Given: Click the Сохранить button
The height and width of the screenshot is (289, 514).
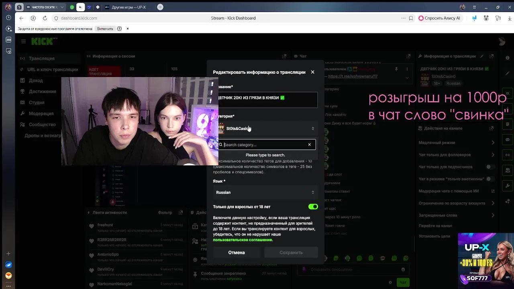Looking at the screenshot, I should click(291, 252).
